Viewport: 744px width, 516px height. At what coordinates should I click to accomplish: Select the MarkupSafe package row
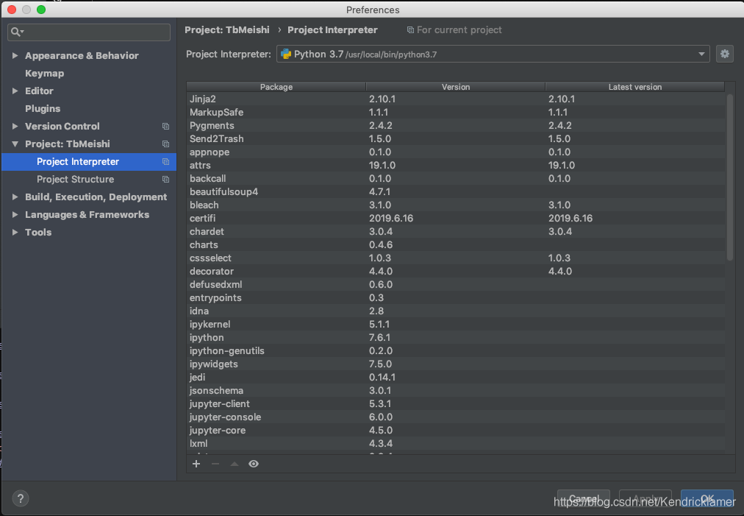(456, 112)
